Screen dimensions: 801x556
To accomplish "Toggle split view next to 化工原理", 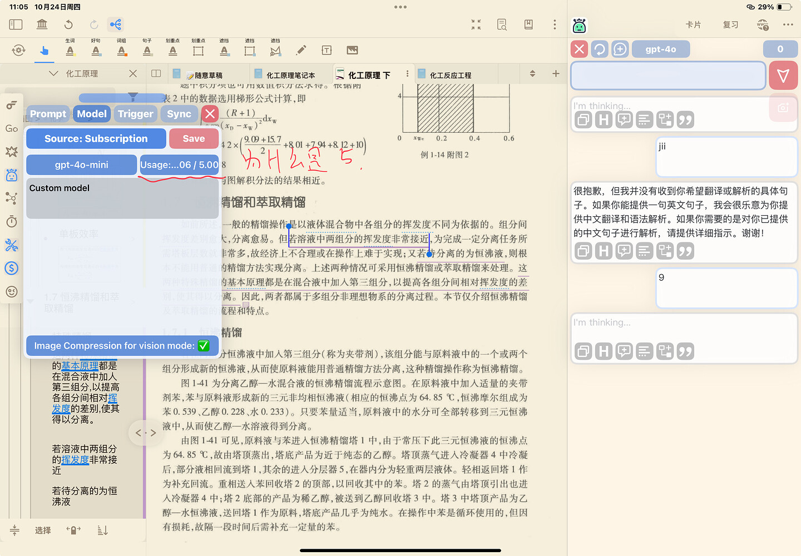I will [156, 73].
